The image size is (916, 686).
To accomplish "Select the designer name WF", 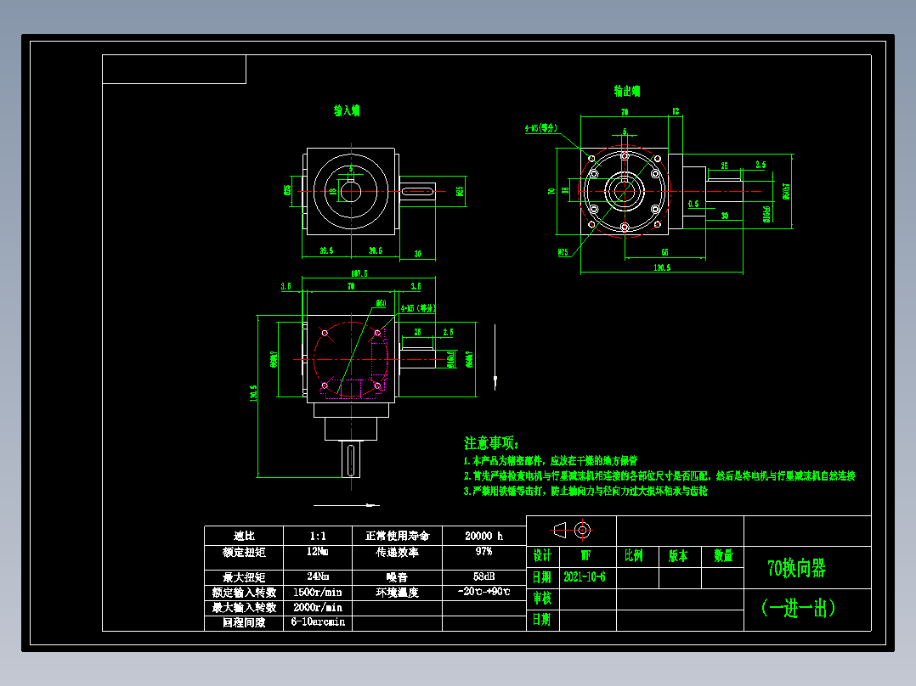I will click(x=585, y=556).
